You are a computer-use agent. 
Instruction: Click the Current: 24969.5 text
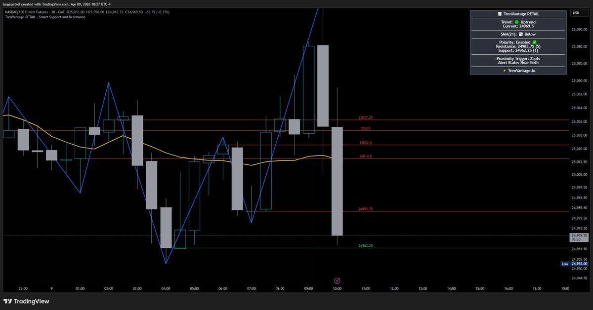click(518, 26)
